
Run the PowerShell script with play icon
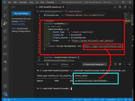point(115,7)
